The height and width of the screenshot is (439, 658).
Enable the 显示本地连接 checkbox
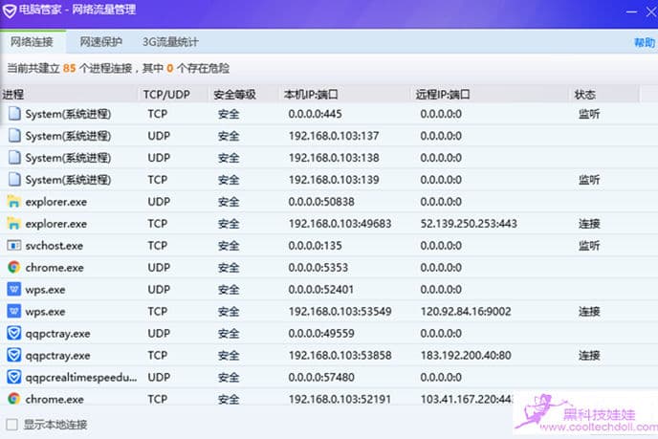12,425
